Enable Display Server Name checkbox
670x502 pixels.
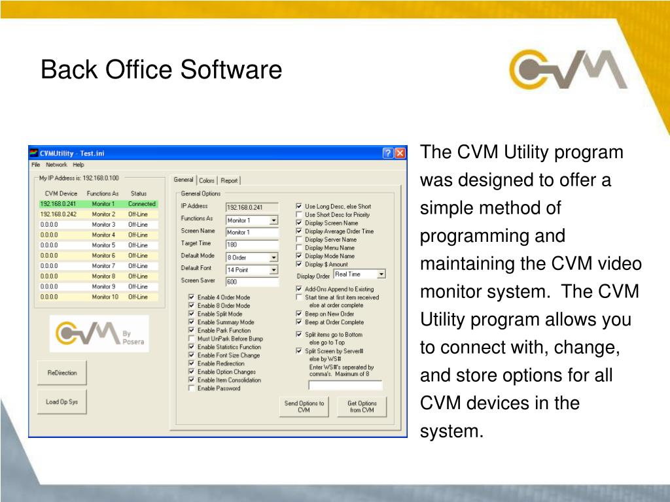(x=299, y=239)
